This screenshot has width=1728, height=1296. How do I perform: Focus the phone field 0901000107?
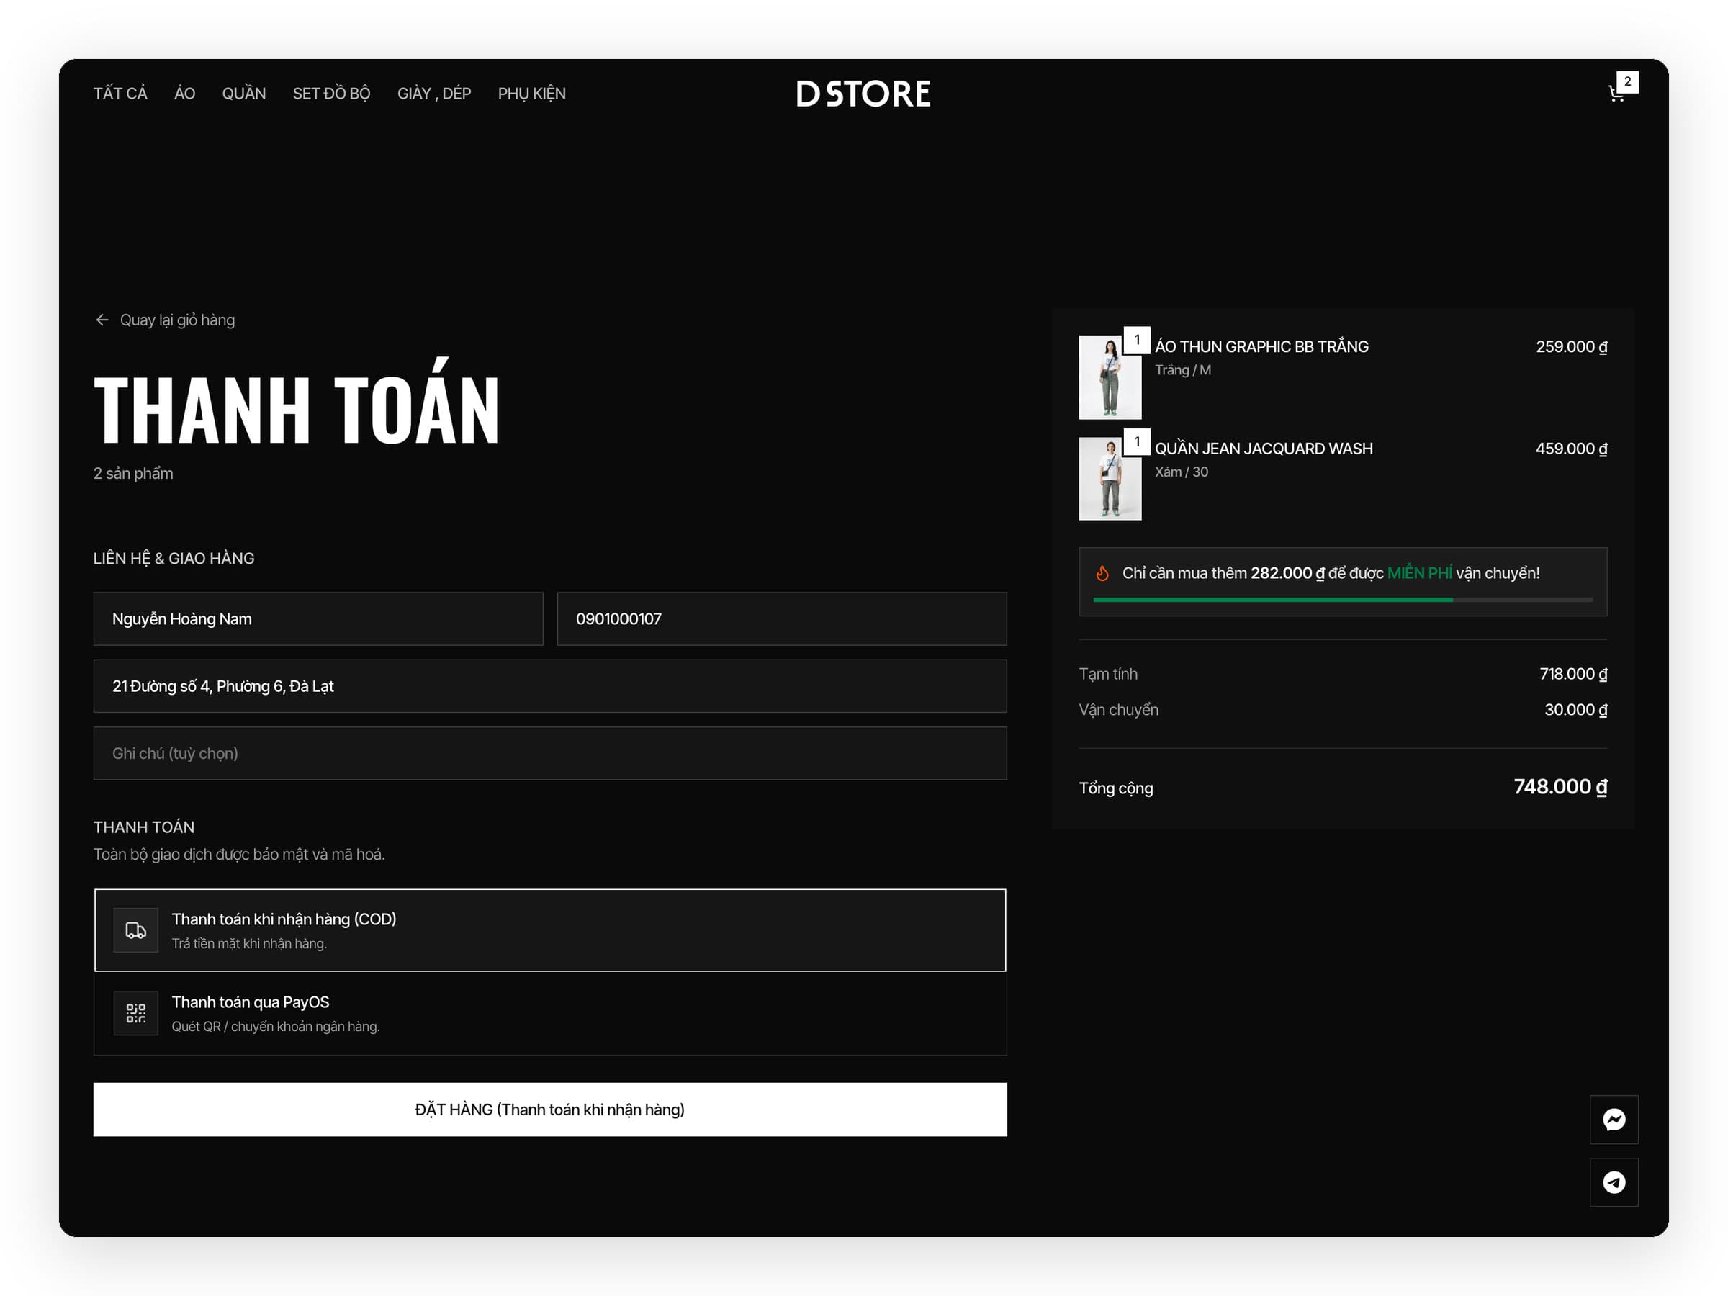point(782,618)
